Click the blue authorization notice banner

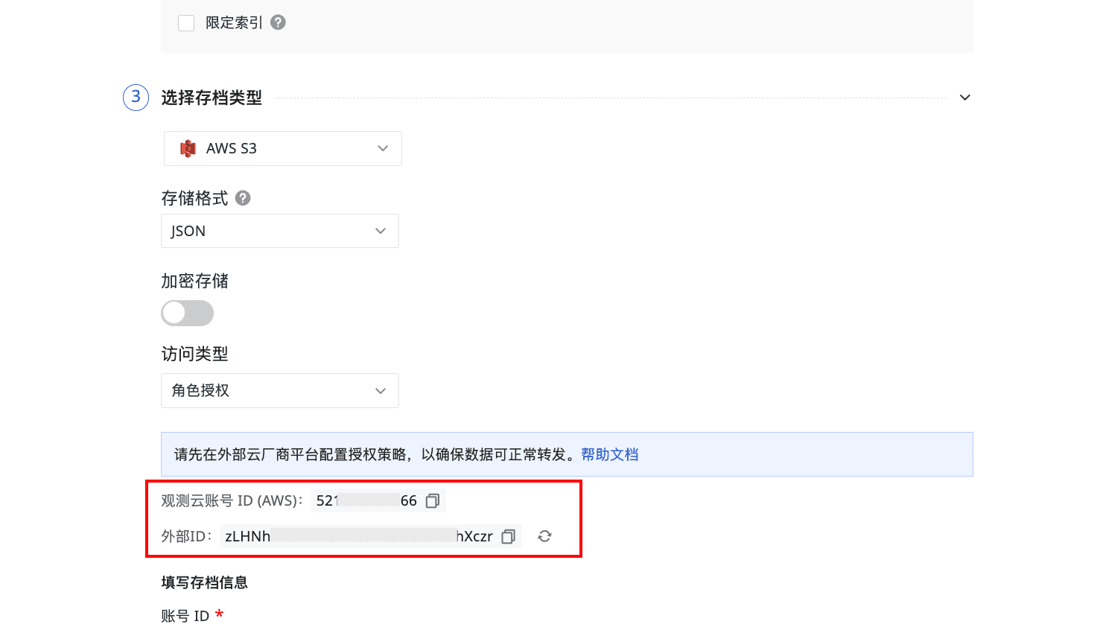(567, 454)
